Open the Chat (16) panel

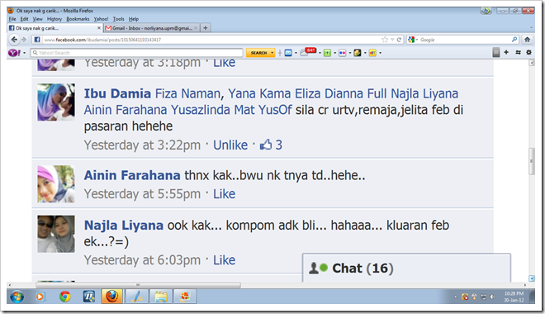click(406, 268)
